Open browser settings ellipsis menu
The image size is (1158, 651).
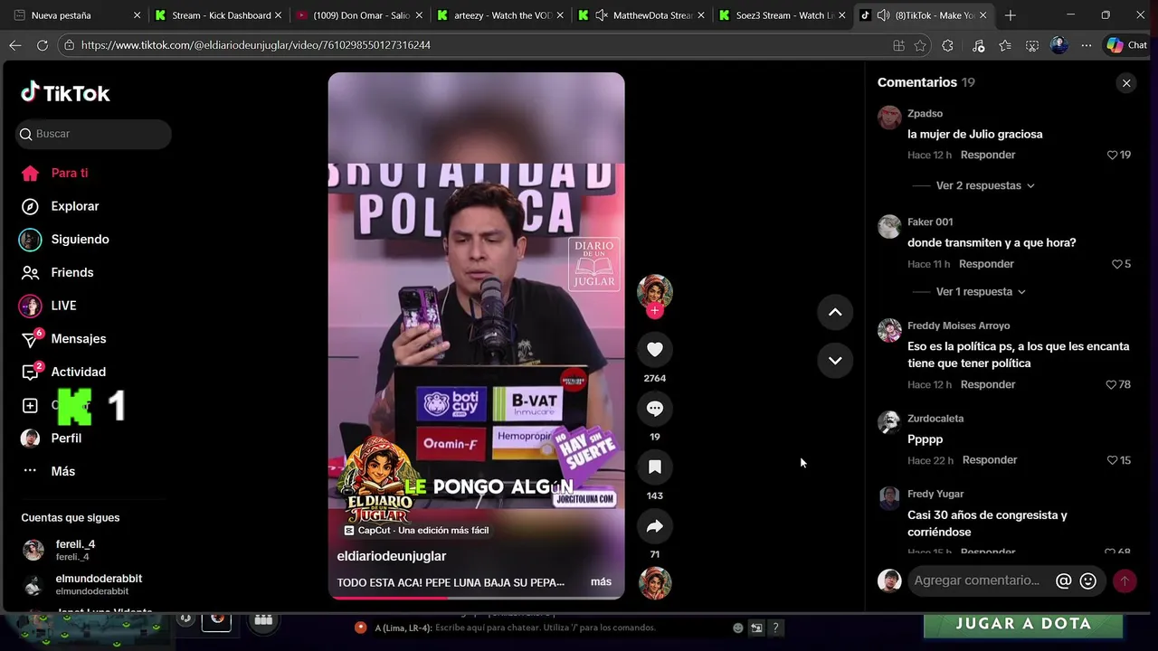1087,45
